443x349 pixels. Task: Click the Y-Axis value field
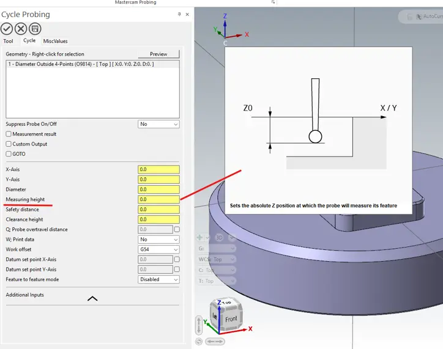pyautogui.click(x=158, y=180)
